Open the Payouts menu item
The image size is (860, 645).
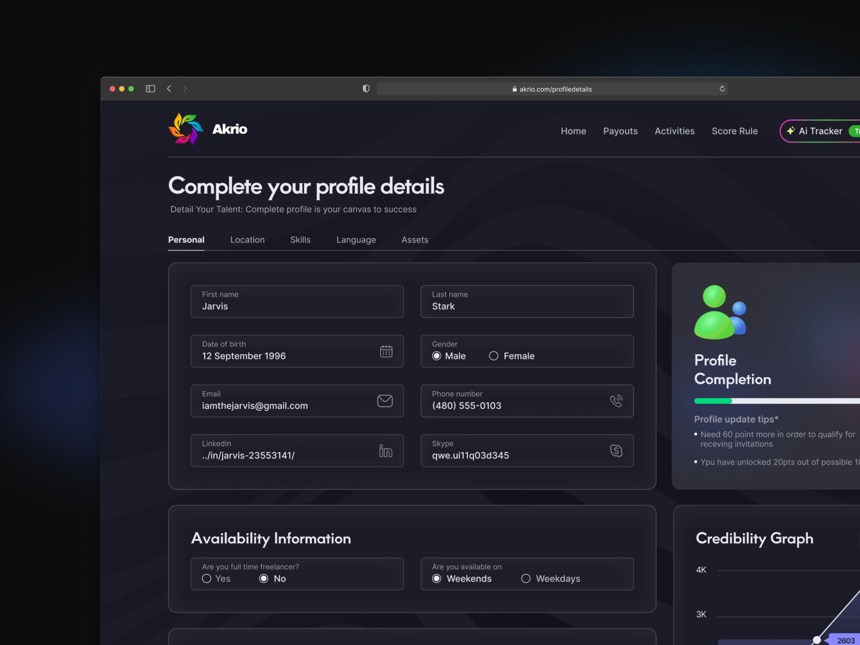(x=620, y=131)
